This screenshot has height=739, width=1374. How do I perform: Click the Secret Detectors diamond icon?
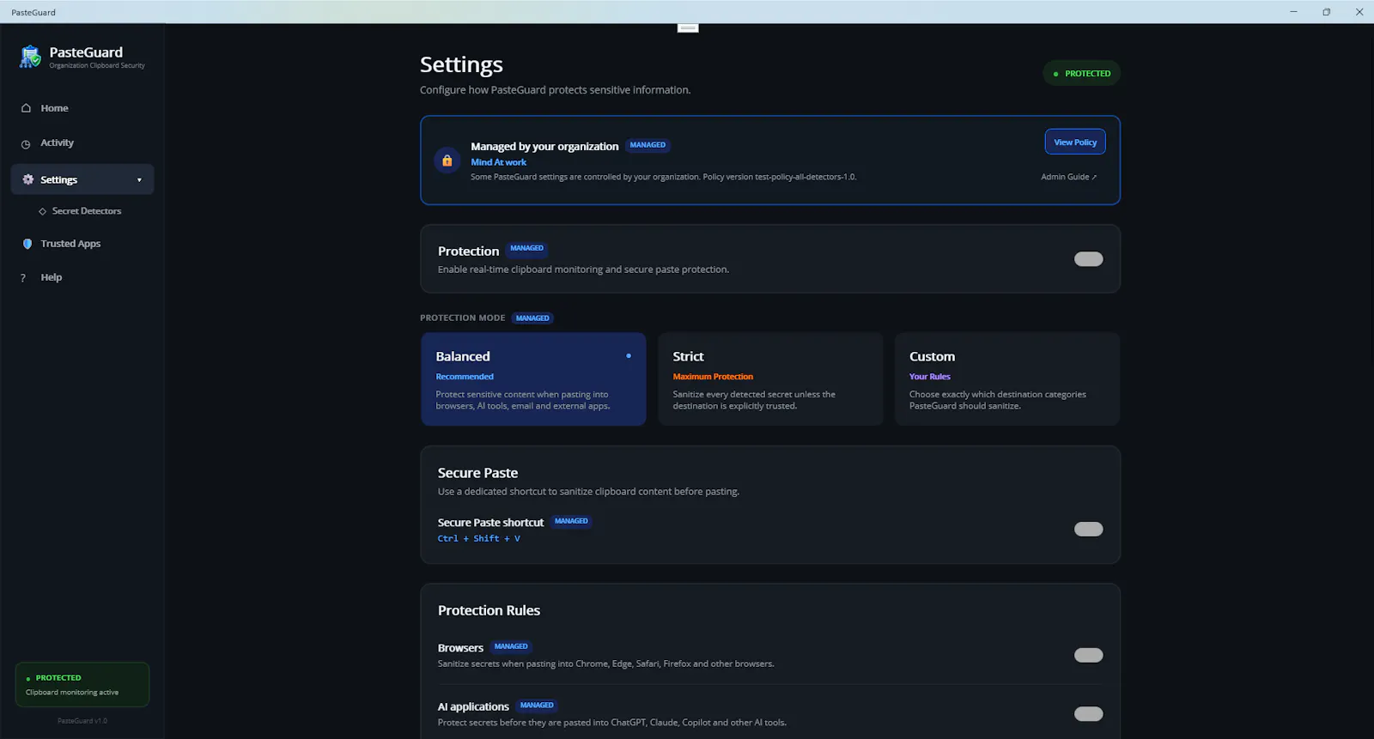(x=42, y=211)
